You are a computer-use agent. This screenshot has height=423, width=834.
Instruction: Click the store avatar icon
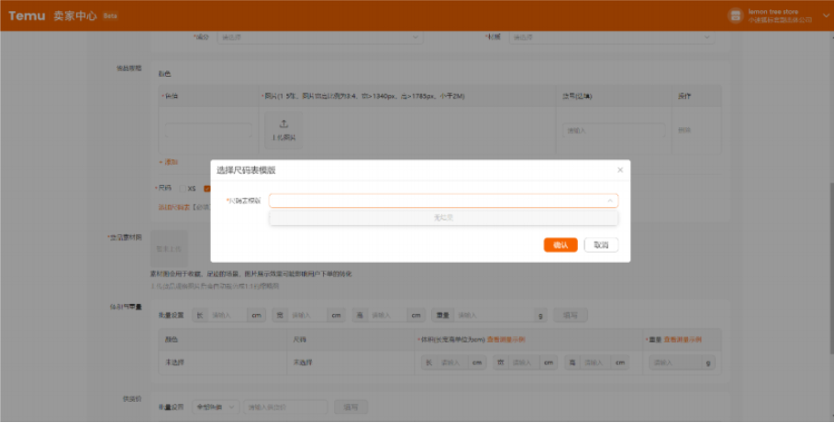pos(734,16)
